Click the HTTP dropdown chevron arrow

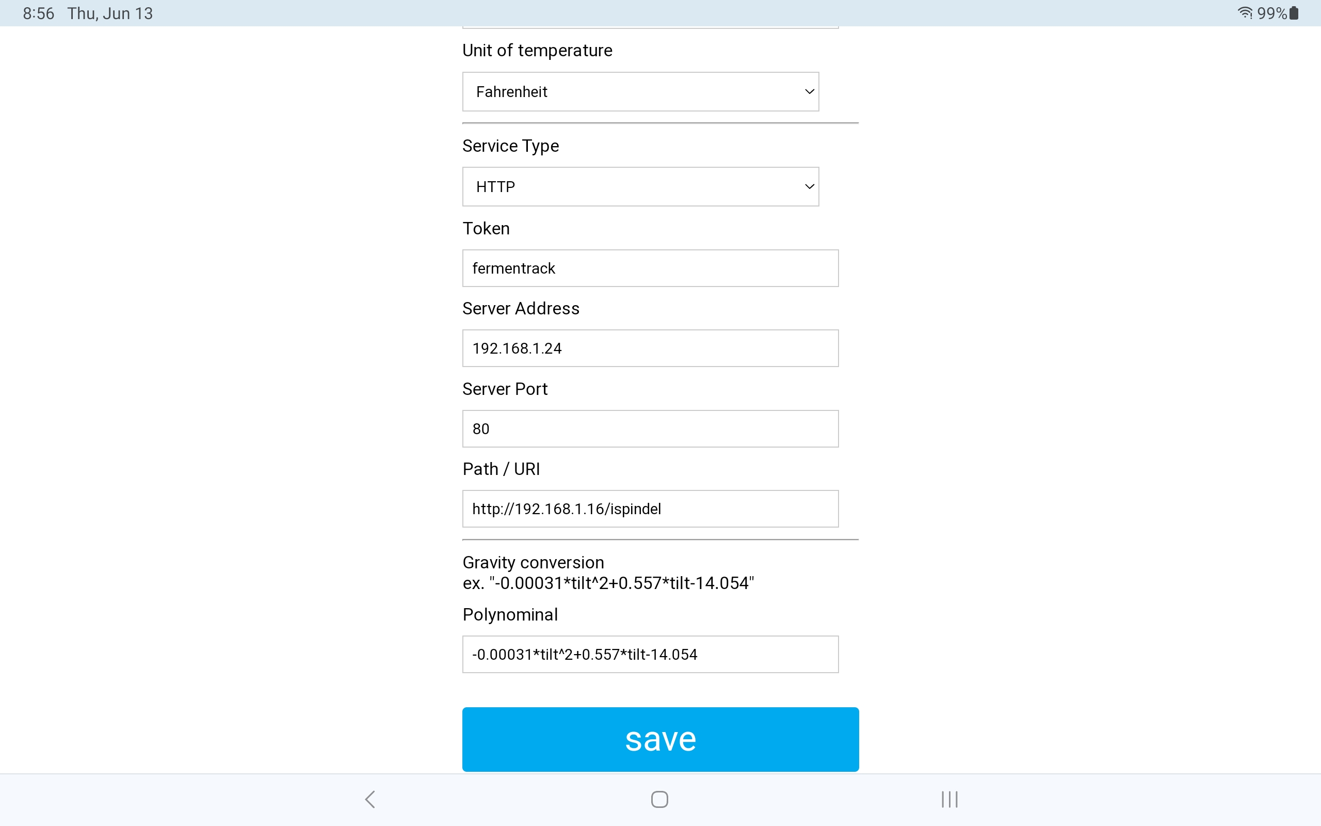tap(810, 187)
